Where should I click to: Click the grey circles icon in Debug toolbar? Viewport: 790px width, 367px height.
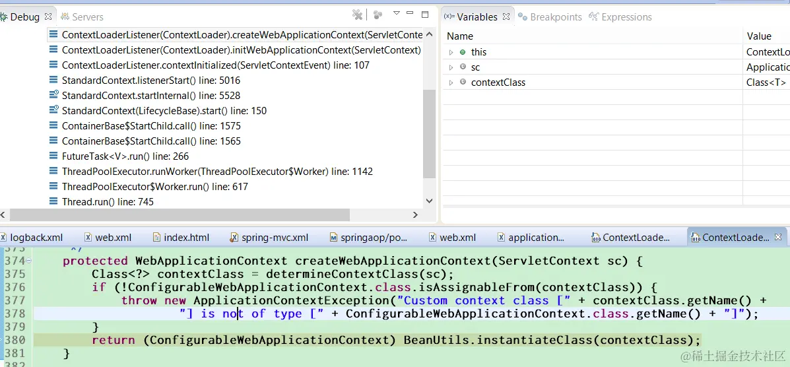coord(378,15)
